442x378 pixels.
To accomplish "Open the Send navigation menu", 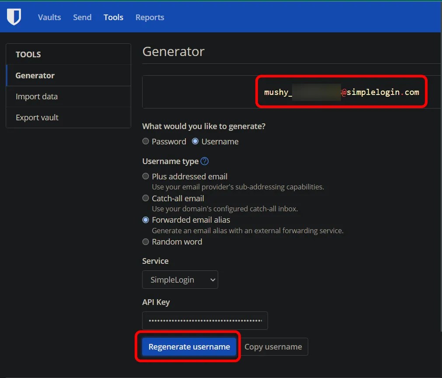I will 82,17.
